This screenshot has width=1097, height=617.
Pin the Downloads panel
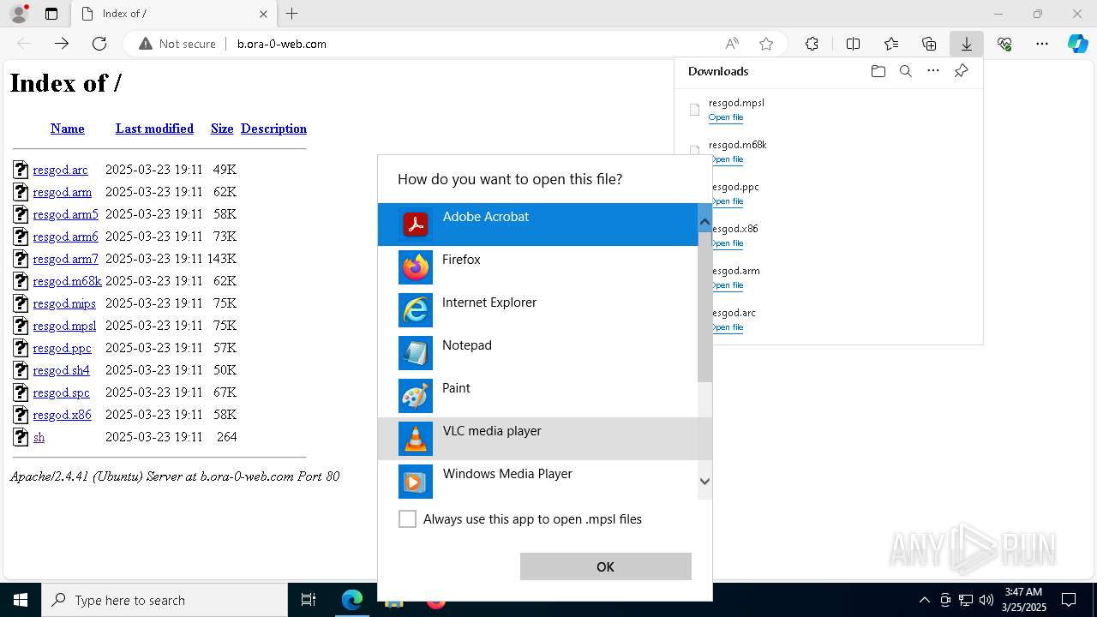[x=961, y=71]
